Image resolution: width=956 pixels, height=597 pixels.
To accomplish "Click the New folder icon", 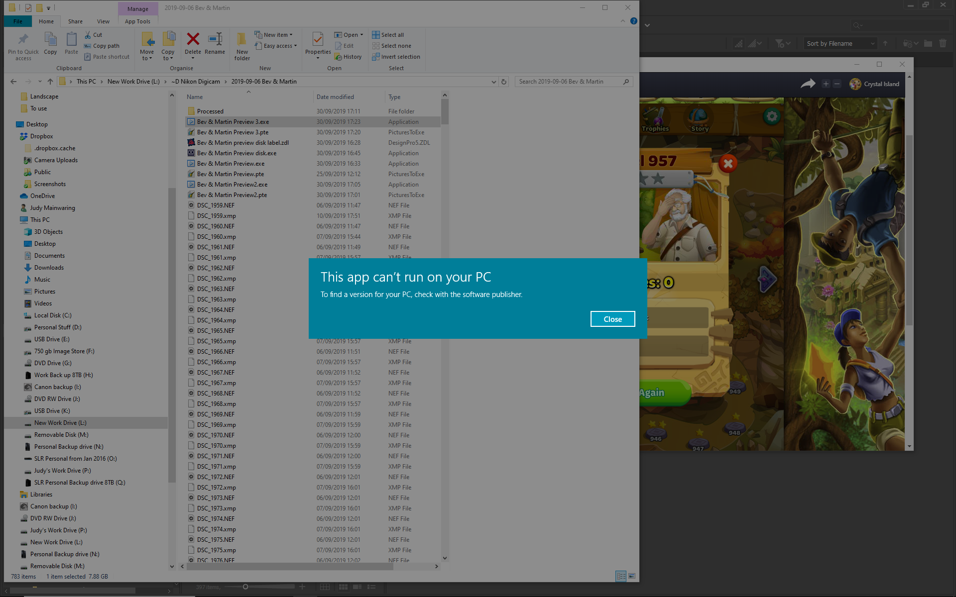I will click(242, 39).
